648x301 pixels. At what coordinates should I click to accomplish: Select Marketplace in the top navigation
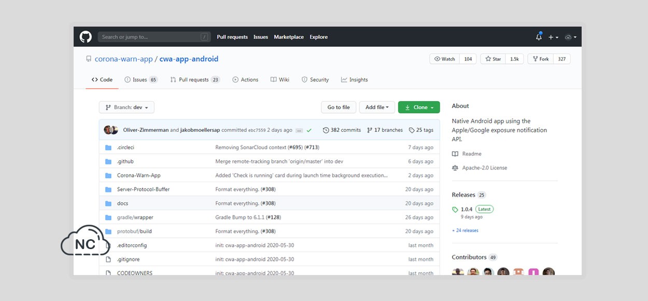tap(289, 37)
